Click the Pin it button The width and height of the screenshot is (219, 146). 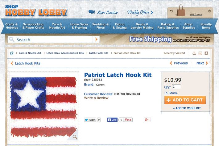coord(128,120)
